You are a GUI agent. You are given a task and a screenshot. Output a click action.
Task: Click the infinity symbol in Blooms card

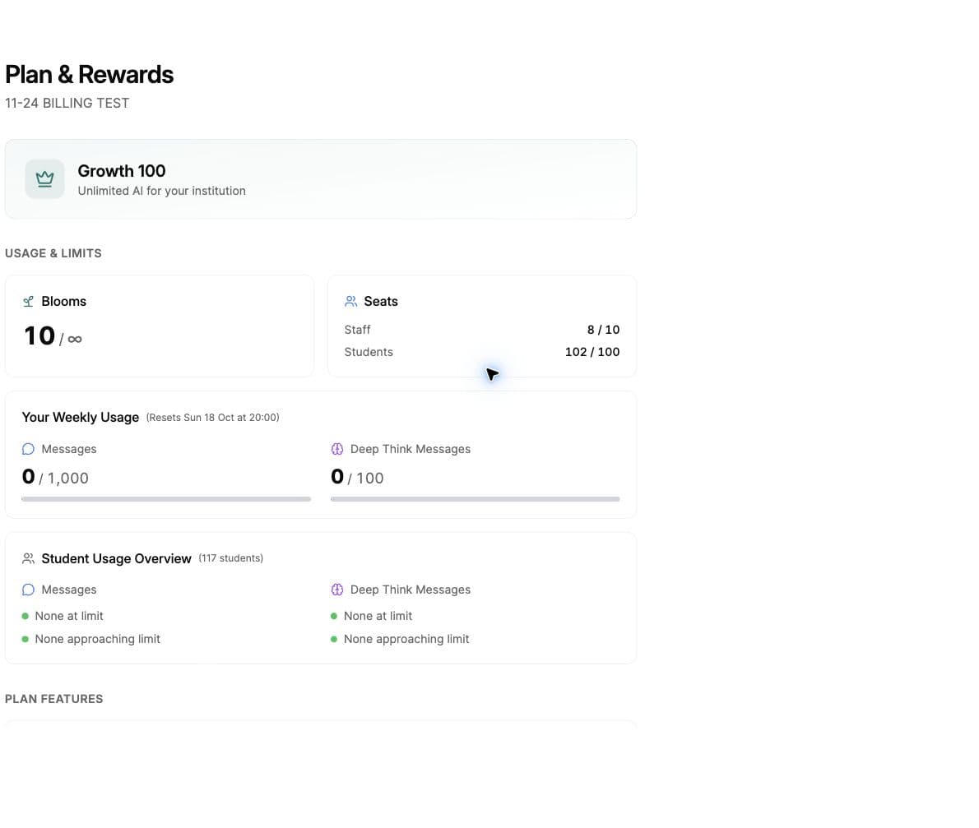tap(75, 340)
